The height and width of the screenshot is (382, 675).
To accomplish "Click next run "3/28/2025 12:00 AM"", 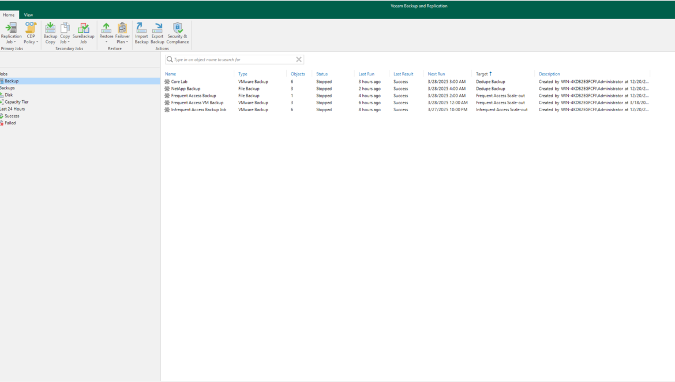I will pyautogui.click(x=448, y=103).
